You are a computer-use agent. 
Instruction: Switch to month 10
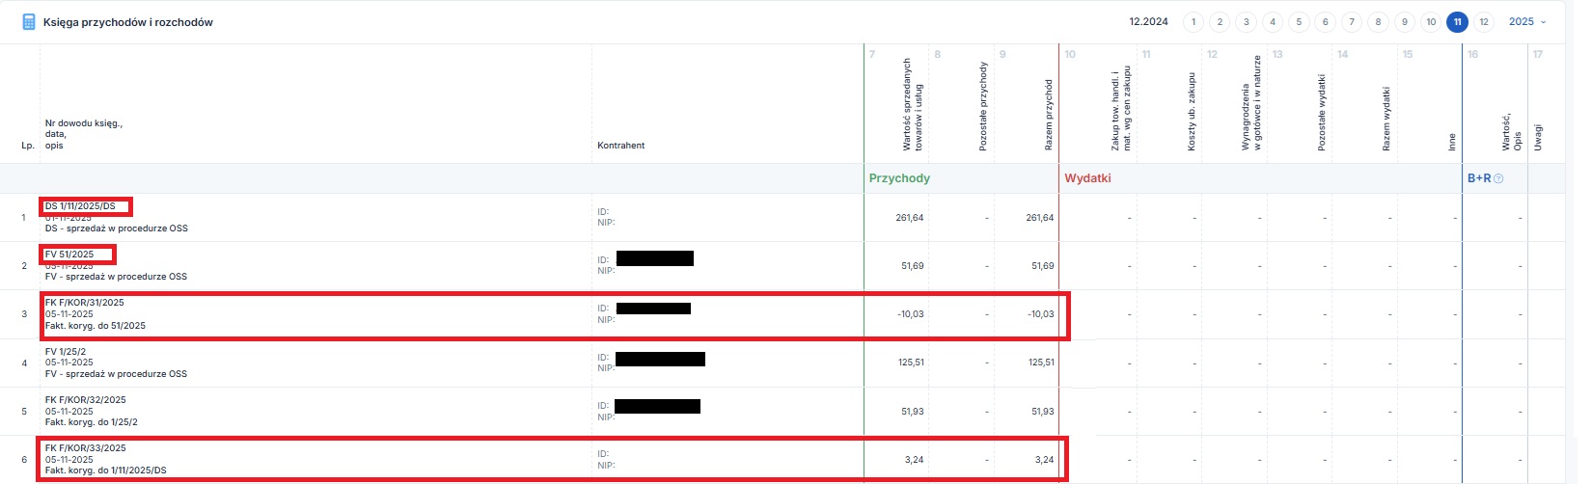1431,22
